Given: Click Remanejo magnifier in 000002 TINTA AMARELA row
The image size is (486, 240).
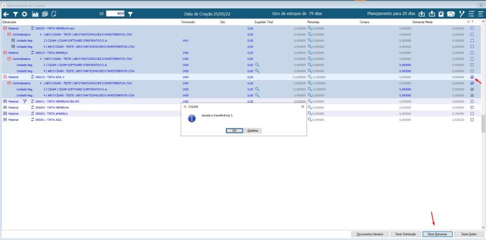Looking at the screenshot, I should coord(310,113).
